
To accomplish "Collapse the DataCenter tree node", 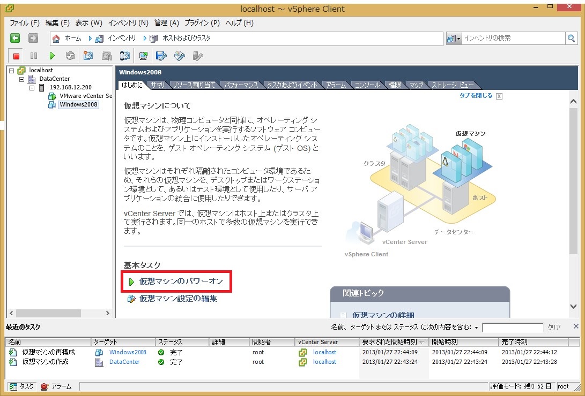I will (21, 79).
